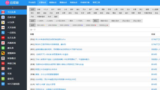Open the 爱奇艺 green icon
The image size is (160, 90).
pyautogui.click(x=3, y=79)
